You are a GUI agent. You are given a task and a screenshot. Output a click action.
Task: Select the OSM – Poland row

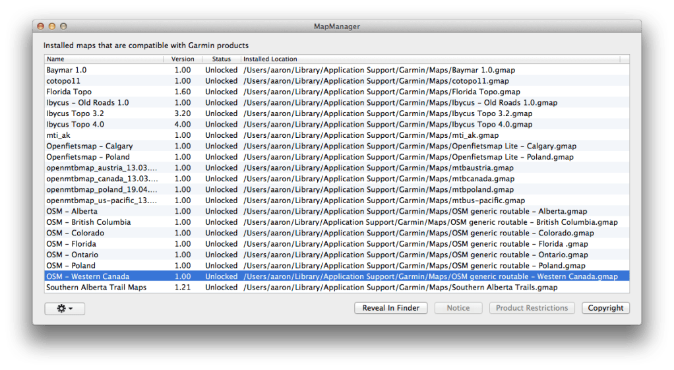[x=336, y=266]
